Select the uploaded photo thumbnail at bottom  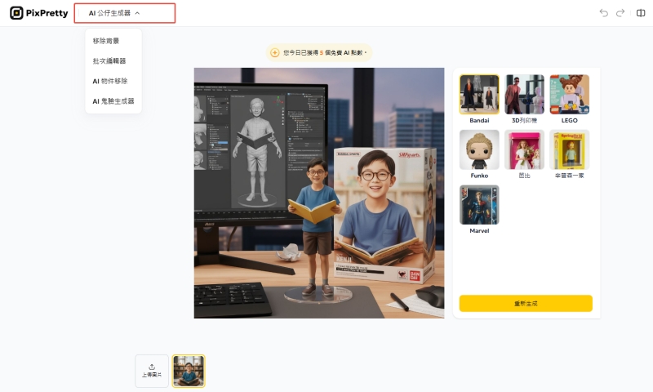[189, 371]
